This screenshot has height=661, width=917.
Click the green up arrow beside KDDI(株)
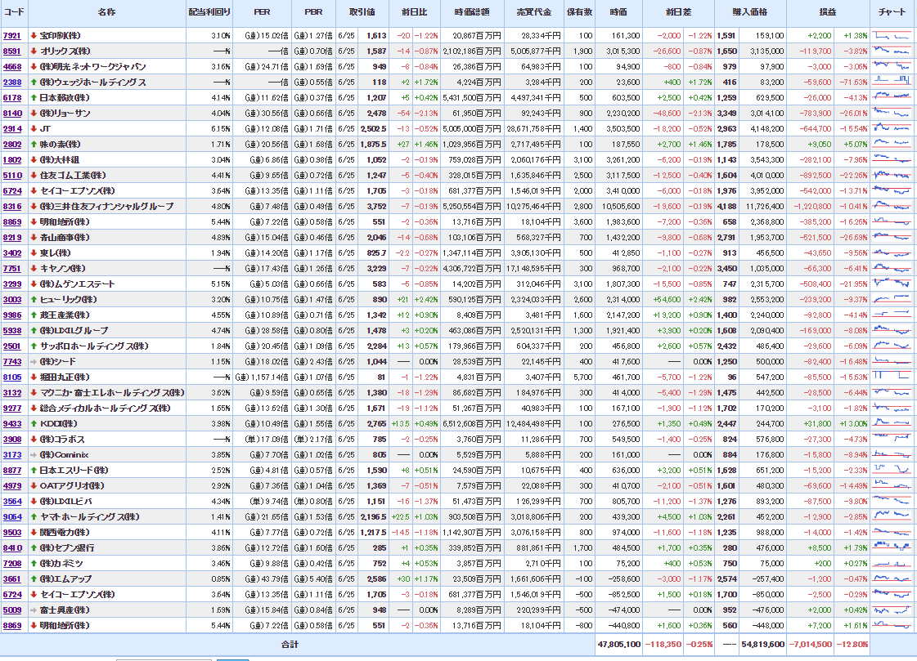[34, 424]
